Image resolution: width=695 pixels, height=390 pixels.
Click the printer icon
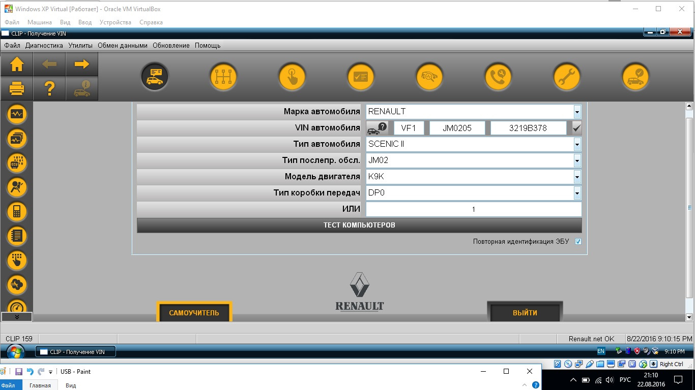[x=17, y=89]
